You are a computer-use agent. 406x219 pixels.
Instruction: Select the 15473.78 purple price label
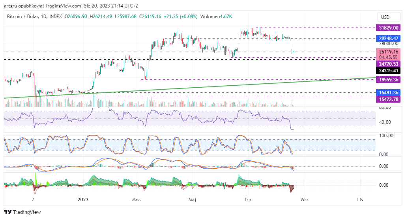388,99
